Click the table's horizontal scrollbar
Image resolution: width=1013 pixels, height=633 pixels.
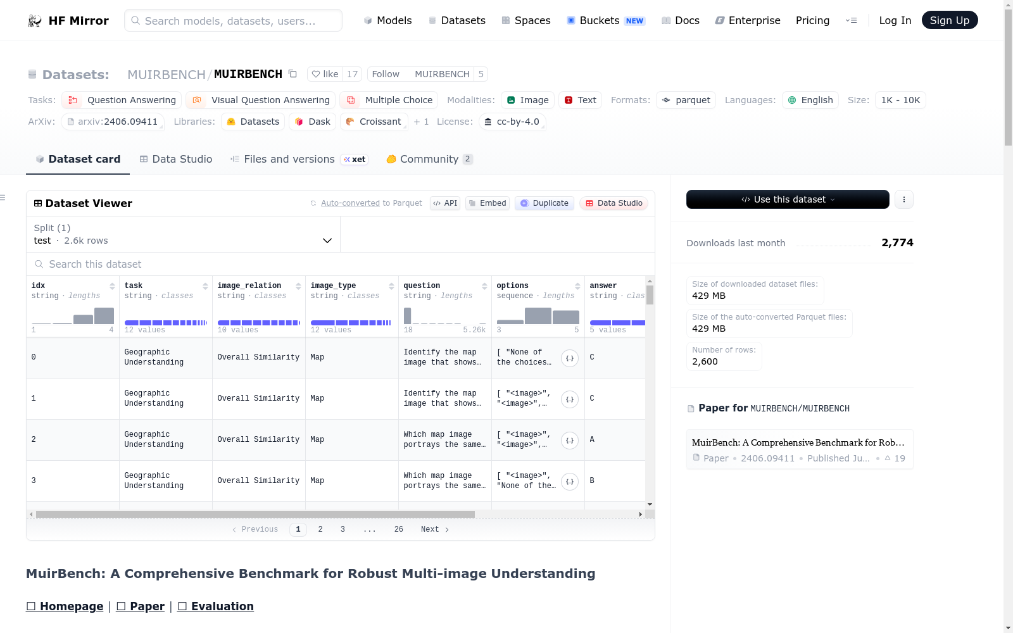point(255,515)
